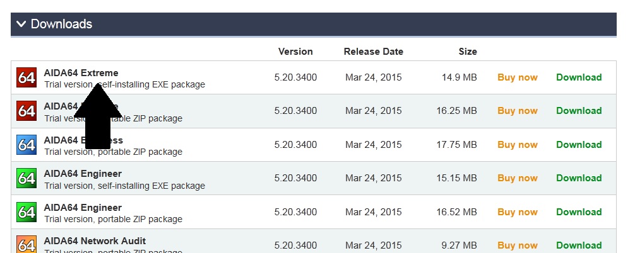Collapse the Downloads section chevron
635x253 pixels.
21,25
